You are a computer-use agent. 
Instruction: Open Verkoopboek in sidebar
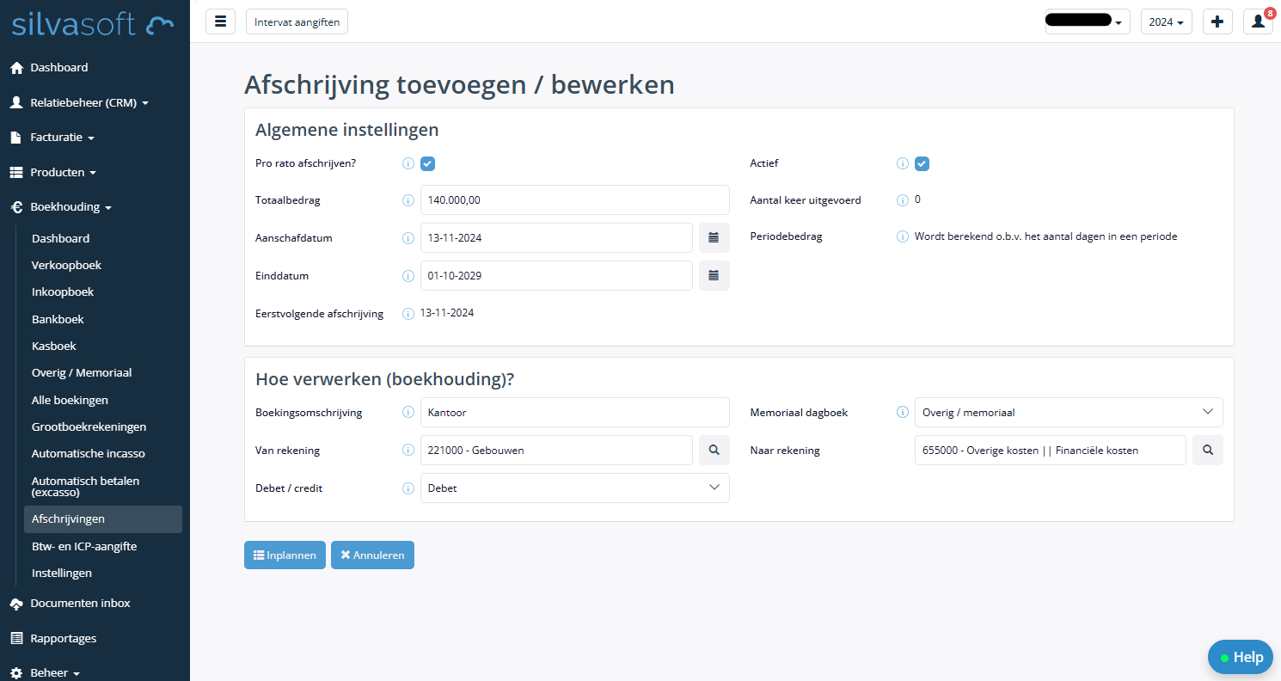click(x=66, y=265)
